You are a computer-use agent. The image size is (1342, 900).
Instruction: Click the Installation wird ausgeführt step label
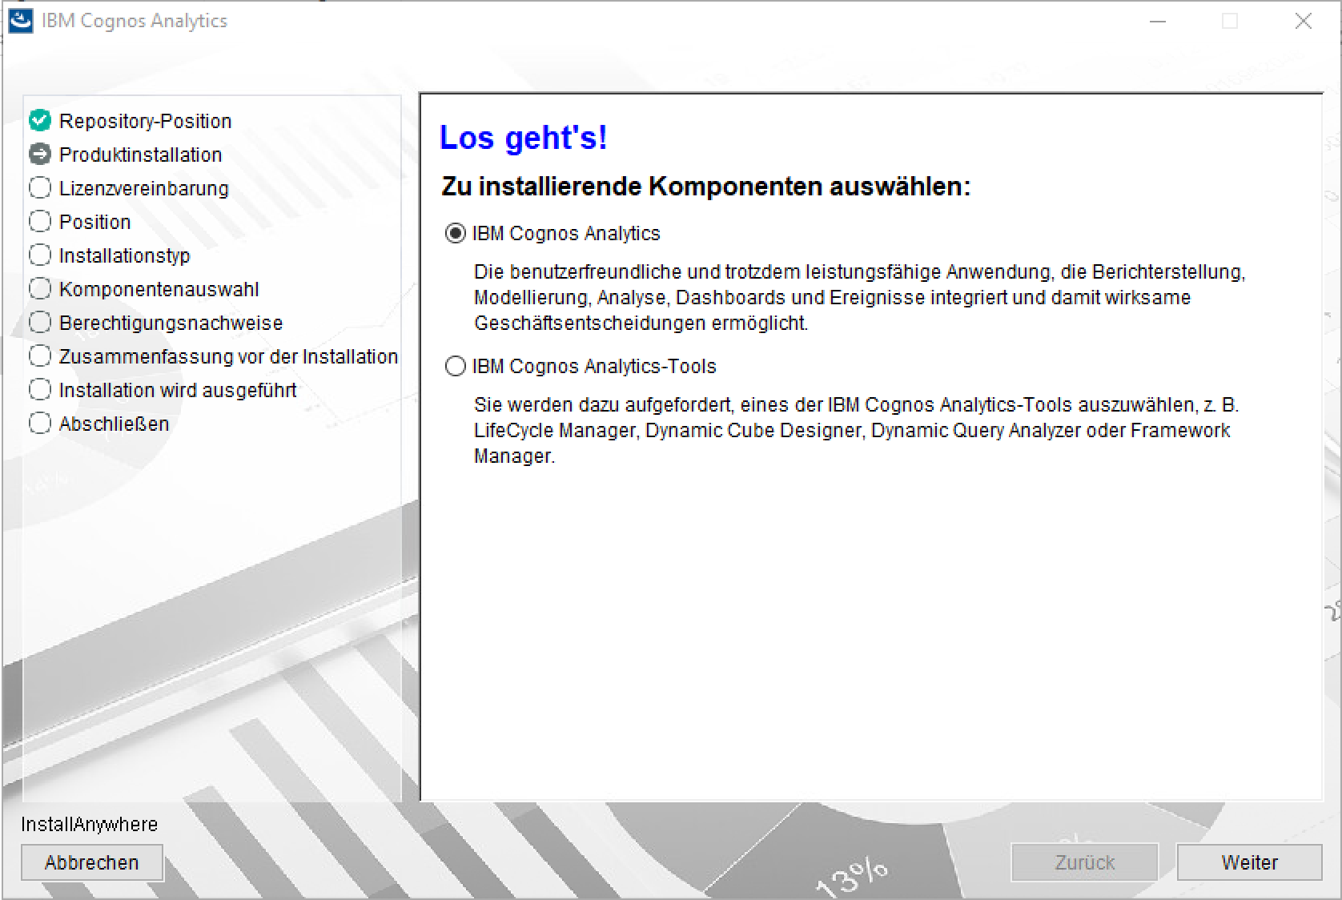tap(178, 390)
